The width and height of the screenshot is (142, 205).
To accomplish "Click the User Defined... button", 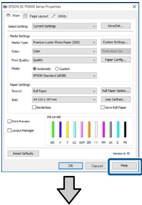I will coord(116,100).
